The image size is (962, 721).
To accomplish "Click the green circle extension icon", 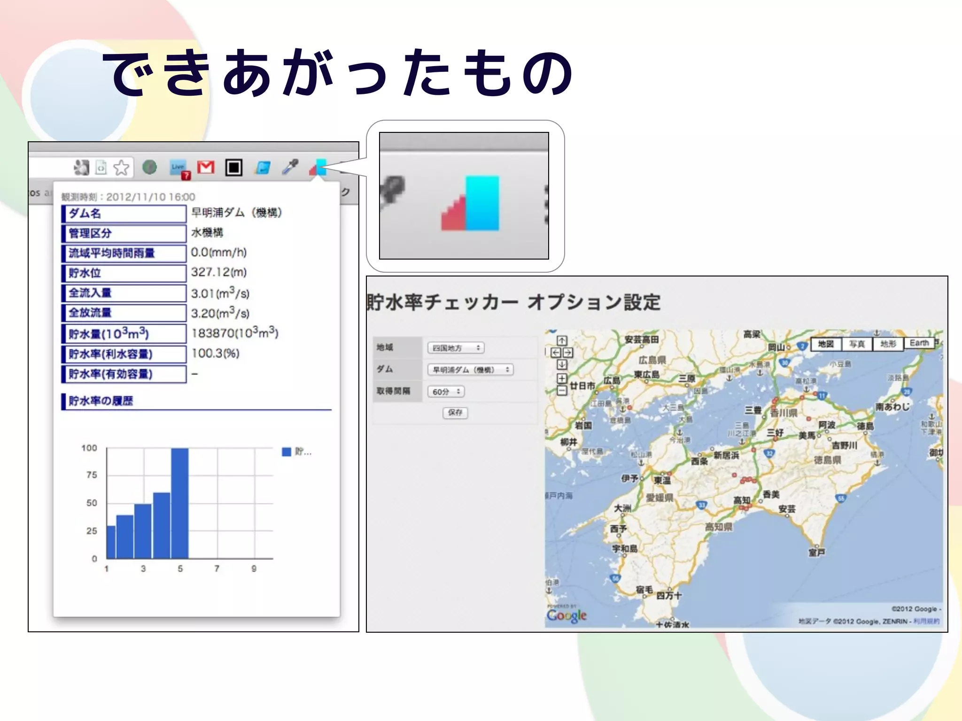I will coord(149,167).
